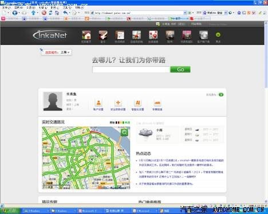Expand the city selector showing 上海
The image size is (268, 214).
coord(56,52)
